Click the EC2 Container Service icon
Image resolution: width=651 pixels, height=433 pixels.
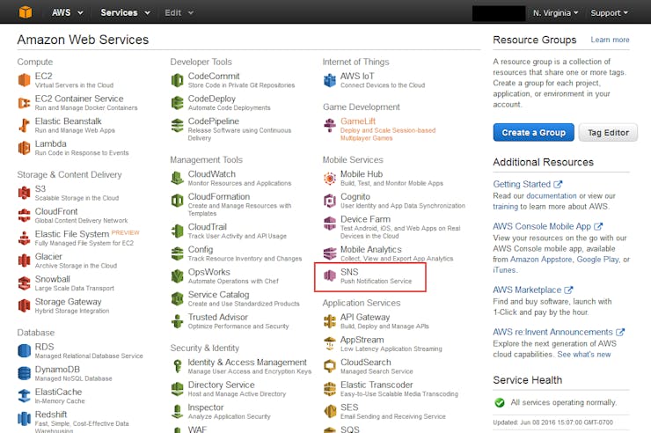point(25,103)
